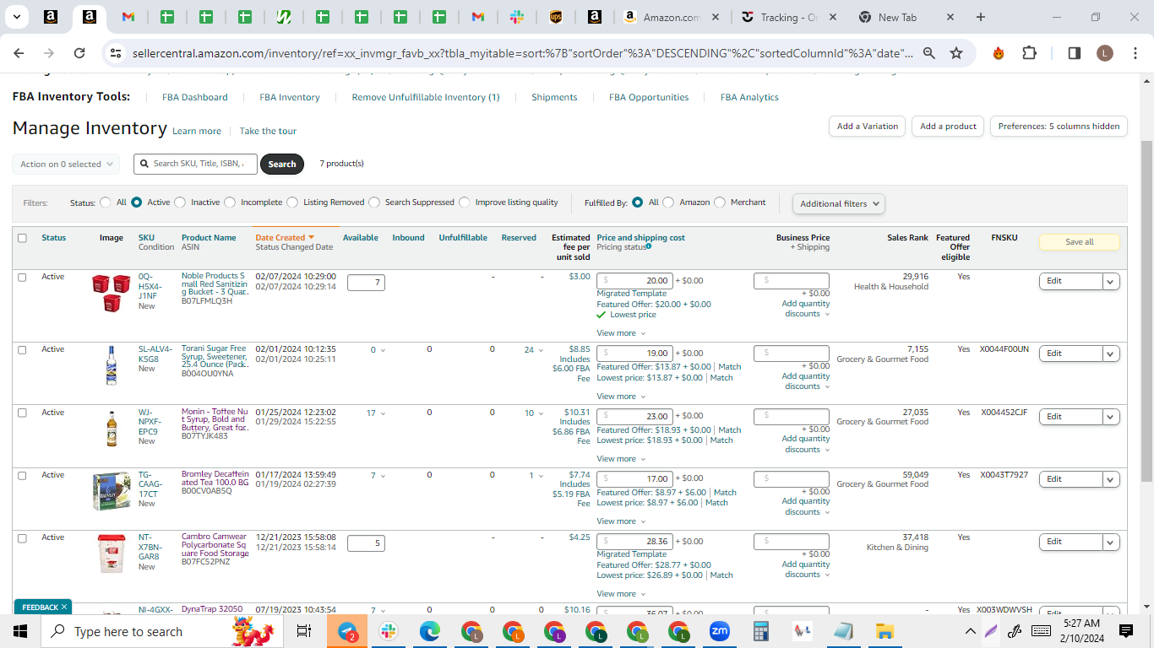The image size is (1154, 648).
Task: Open Edit dropdown arrow for Cambro Camwear row
Action: (x=1111, y=542)
